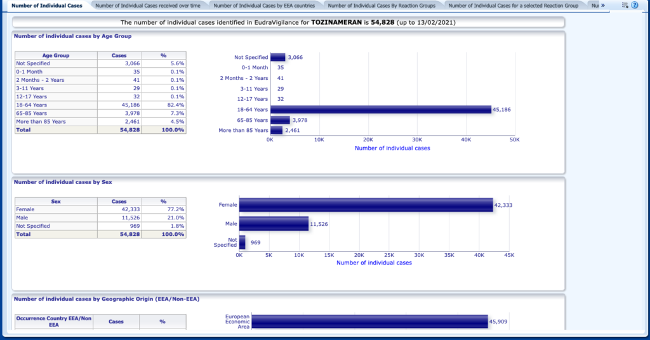This screenshot has width=650, height=340.
Task: Select the Male bar showing 11,526
Action: tap(274, 224)
